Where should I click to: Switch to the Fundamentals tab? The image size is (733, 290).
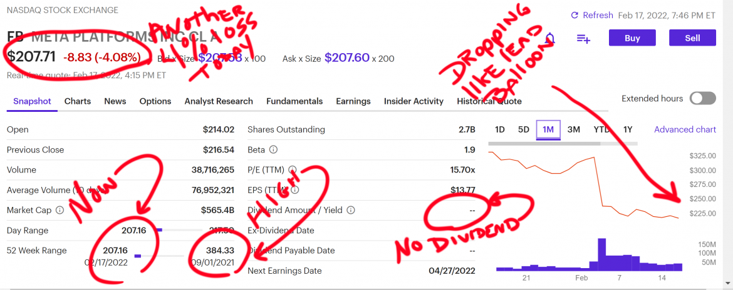coord(294,101)
